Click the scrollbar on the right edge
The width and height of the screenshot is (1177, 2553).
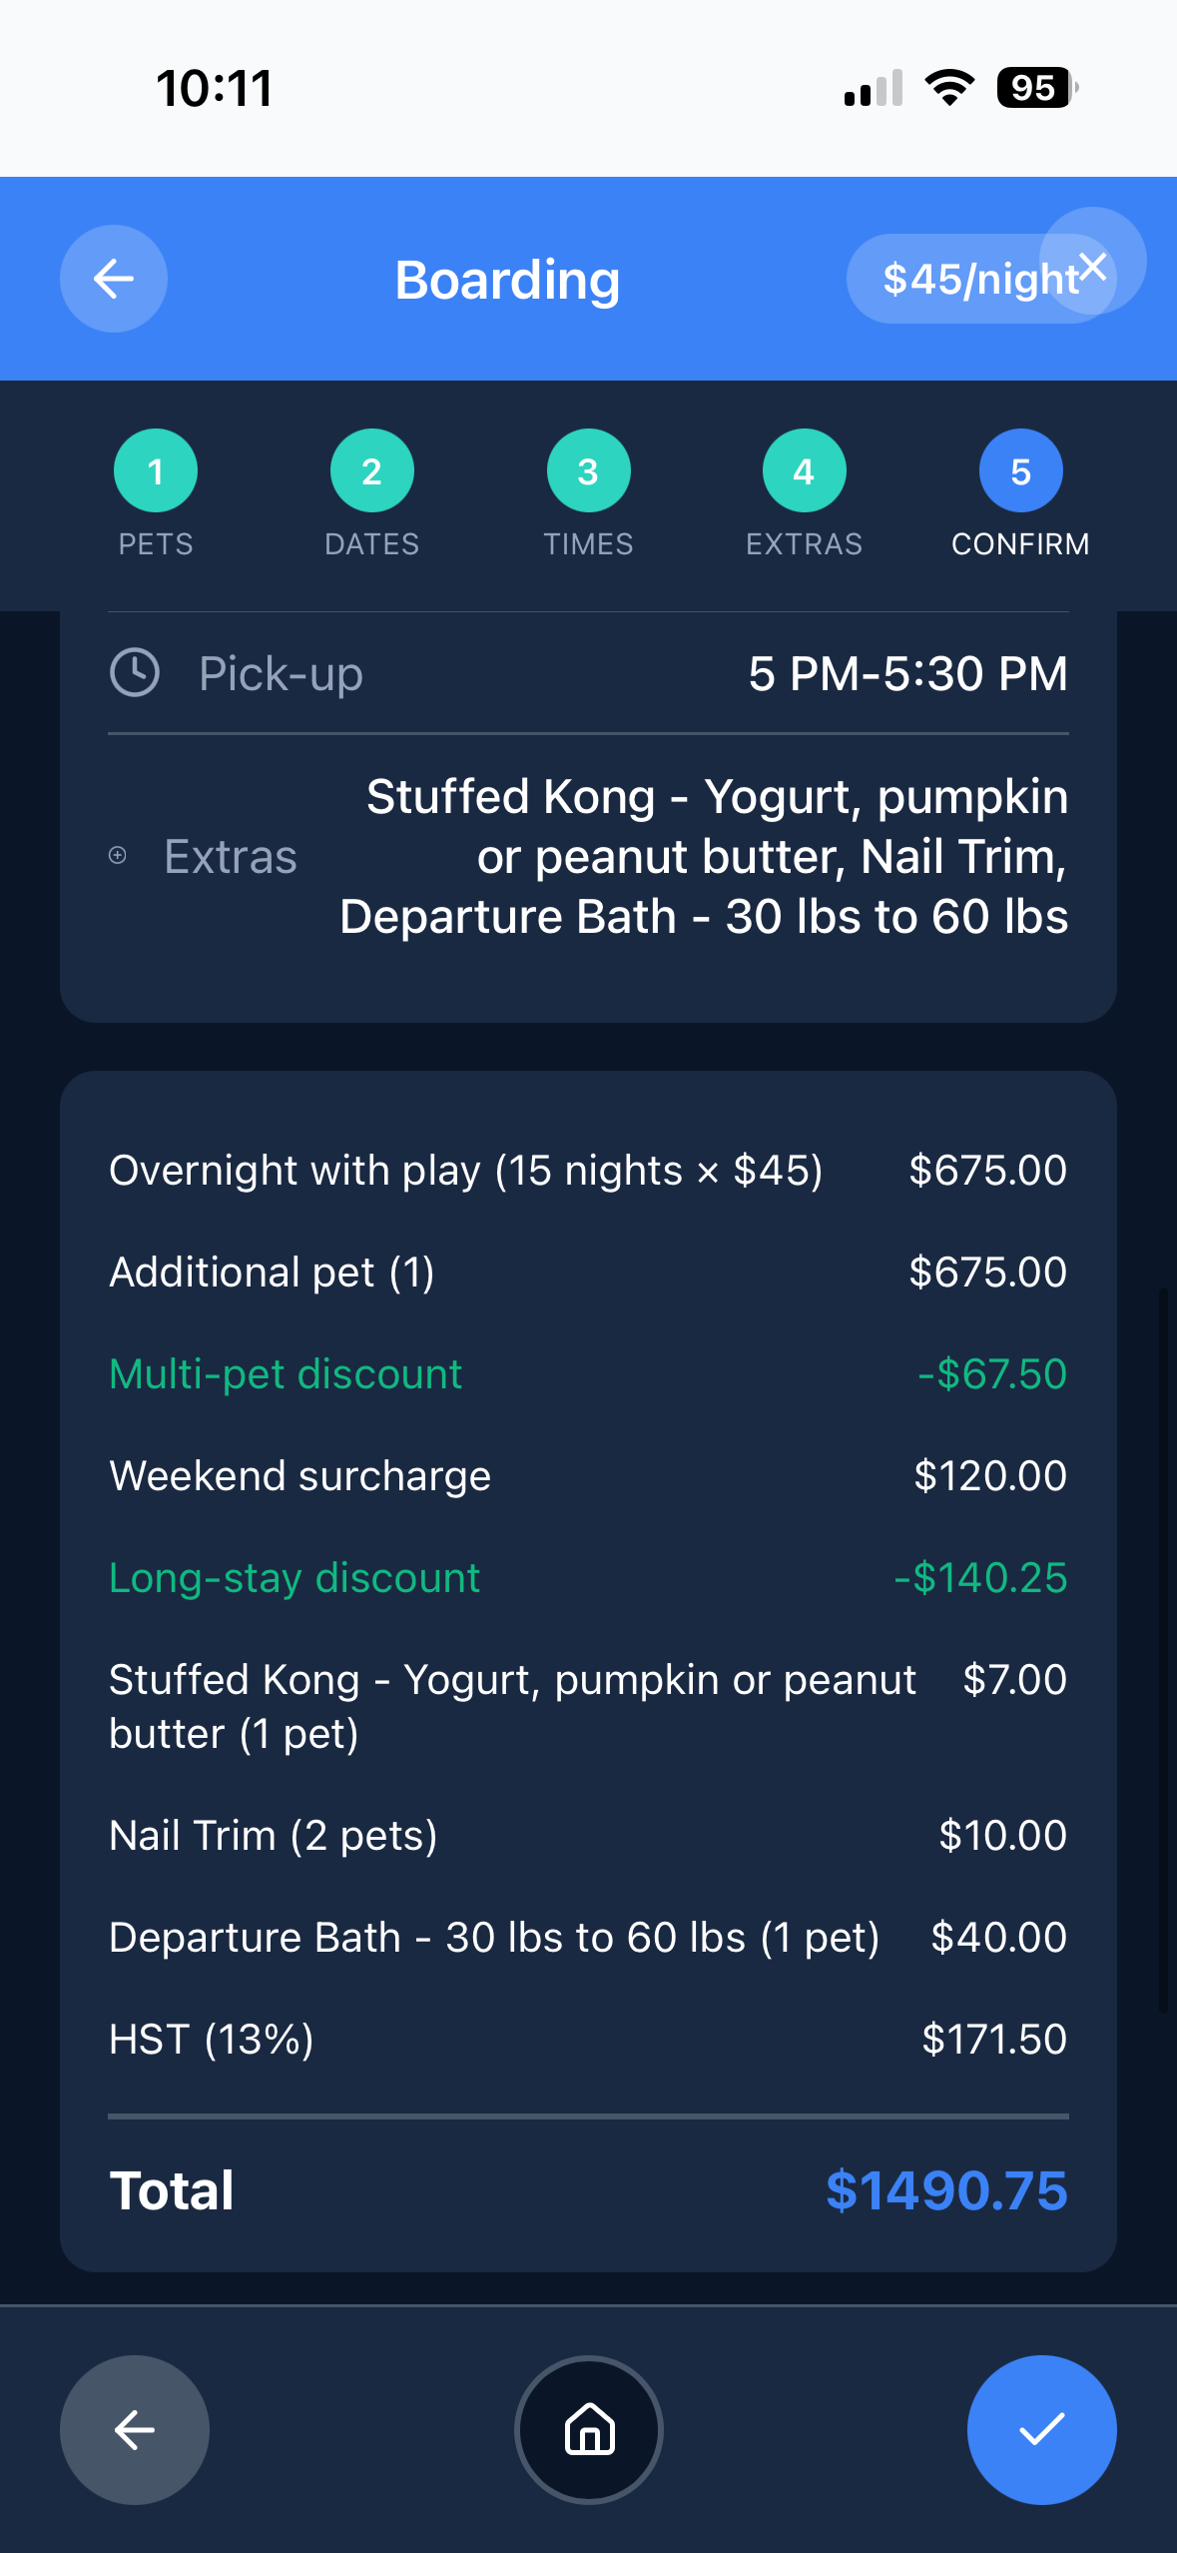pos(1163,1648)
